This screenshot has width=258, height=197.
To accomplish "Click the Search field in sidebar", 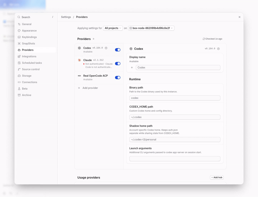I will tap(36, 17).
